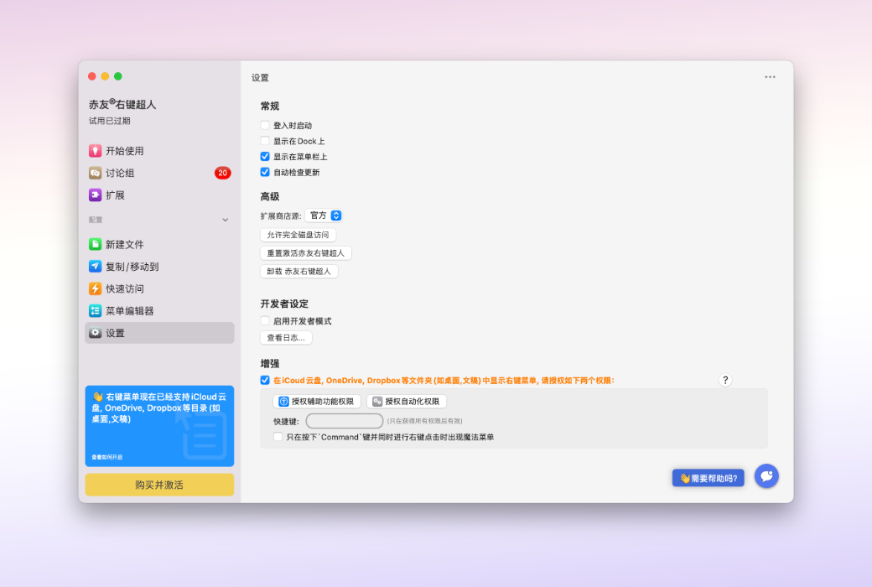The width and height of the screenshot is (872, 587).
Task: Check the Command 键魔法菜单 option
Action: point(278,437)
